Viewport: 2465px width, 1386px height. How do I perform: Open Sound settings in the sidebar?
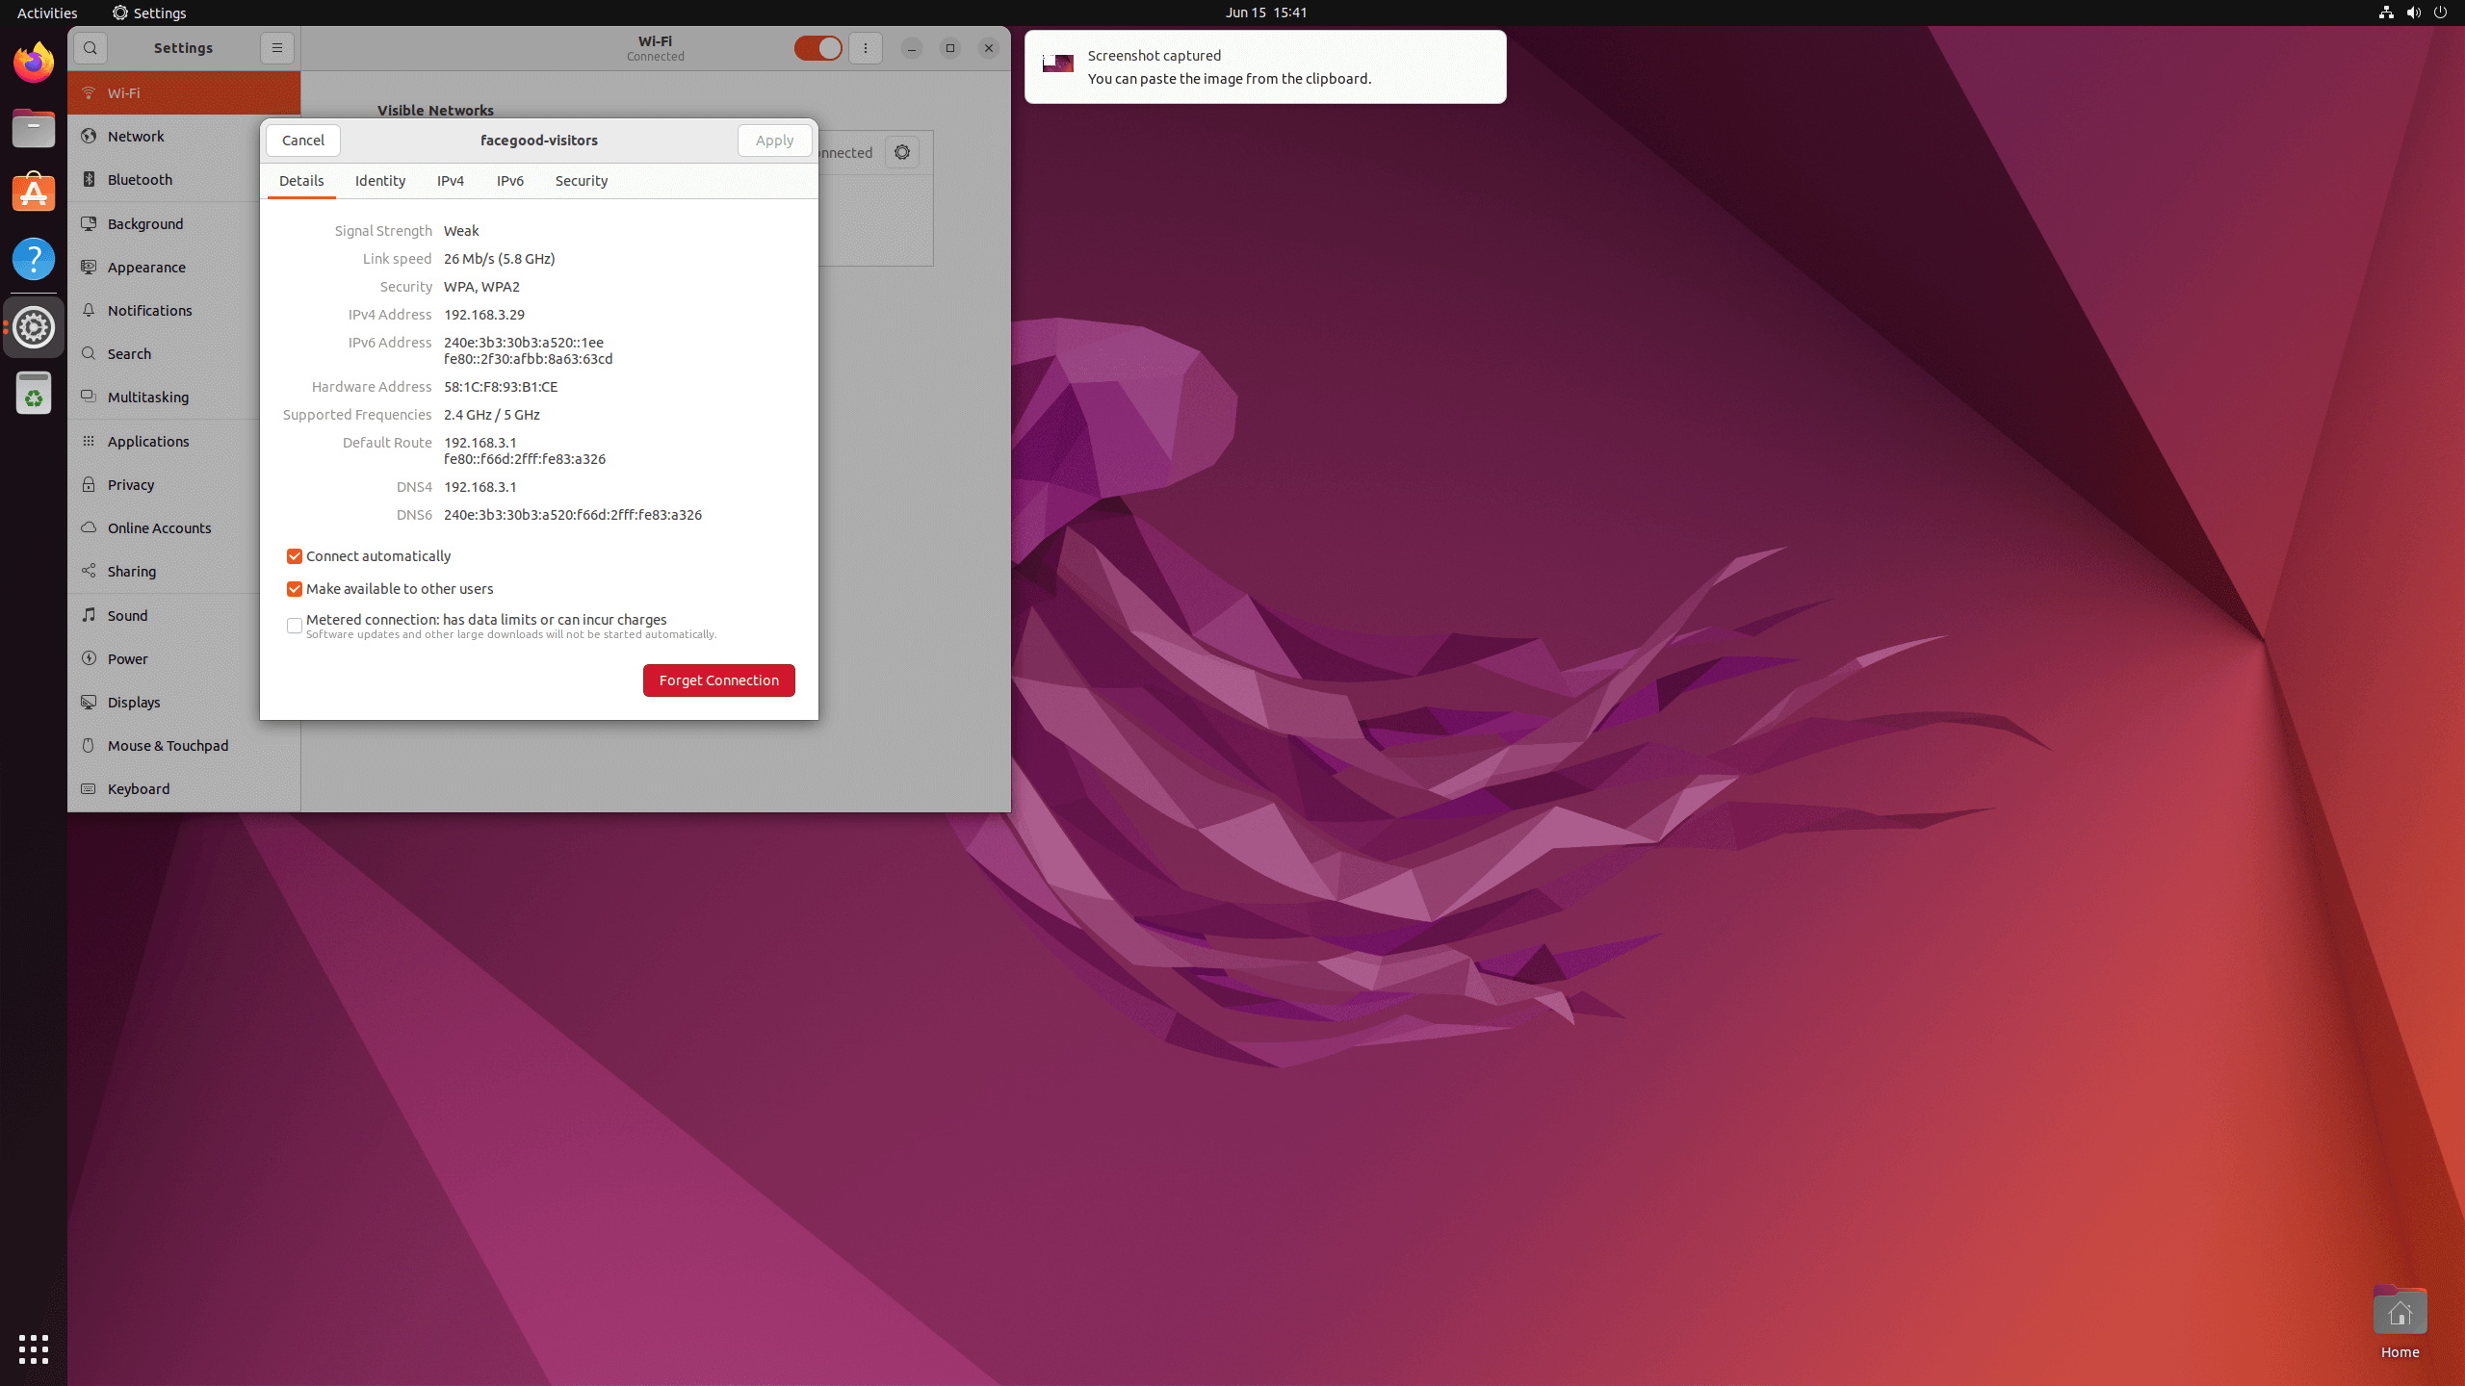pos(164,615)
